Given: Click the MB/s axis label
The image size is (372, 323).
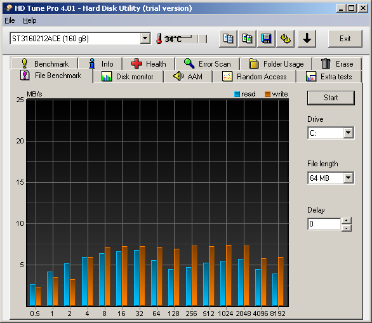Looking at the screenshot, I should click(34, 94).
